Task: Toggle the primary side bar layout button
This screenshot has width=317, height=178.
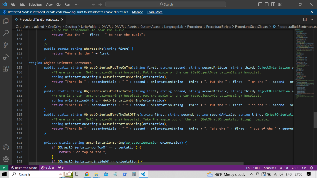Action: tap(261, 4)
